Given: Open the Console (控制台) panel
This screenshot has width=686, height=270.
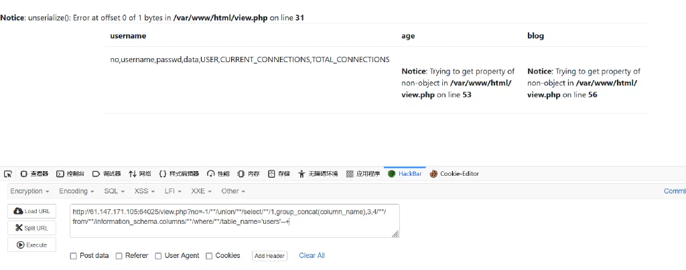Looking at the screenshot, I should (70, 174).
